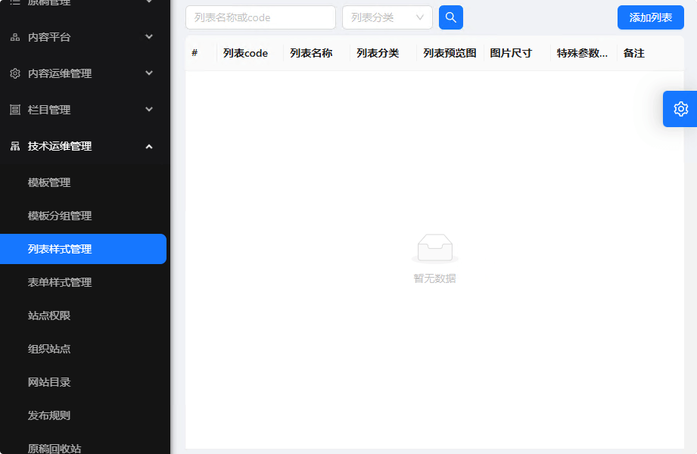
Task: Click the 内容运维管理 gear icon
Action: [x=15, y=73]
